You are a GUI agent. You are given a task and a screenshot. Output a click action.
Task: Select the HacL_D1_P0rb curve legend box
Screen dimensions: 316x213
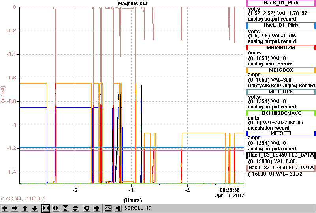(281, 26)
